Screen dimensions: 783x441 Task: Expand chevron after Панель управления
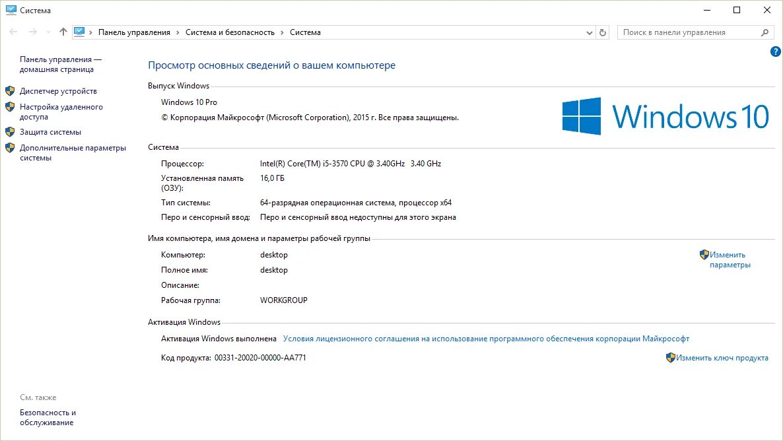pos(178,32)
